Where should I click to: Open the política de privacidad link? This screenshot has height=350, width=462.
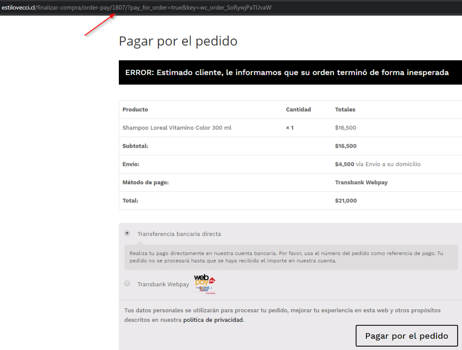213,320
